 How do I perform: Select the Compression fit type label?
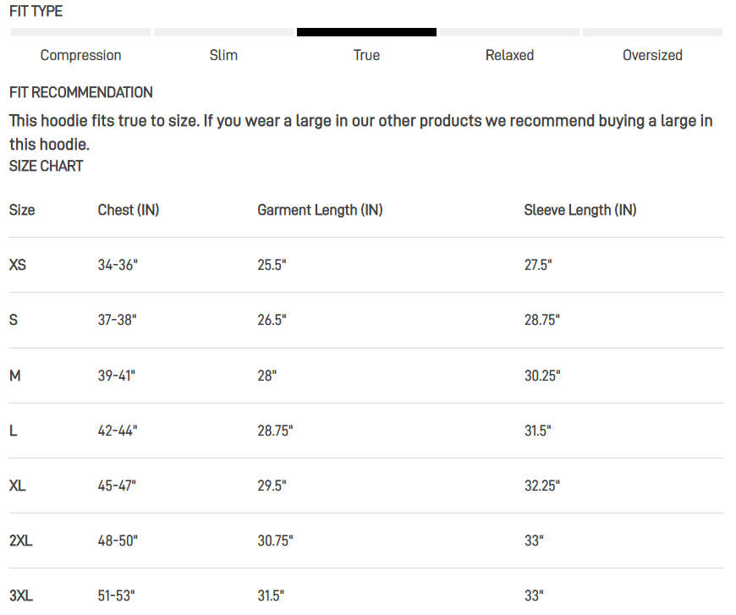pos(80,55)
